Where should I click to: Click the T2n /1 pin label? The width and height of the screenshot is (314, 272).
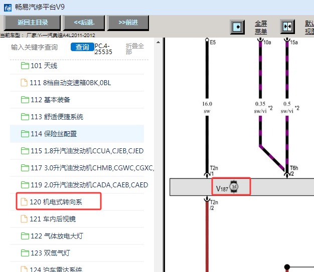(214, 171)
